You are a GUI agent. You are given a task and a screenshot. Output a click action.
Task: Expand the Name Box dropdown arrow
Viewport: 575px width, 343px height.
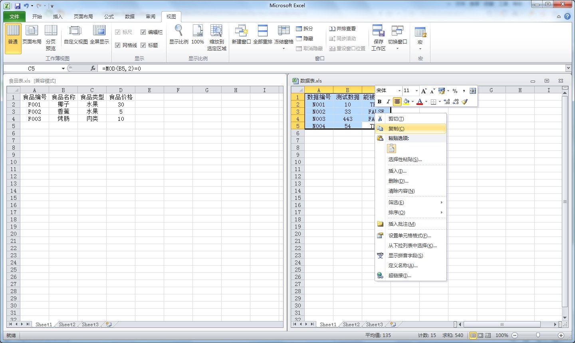[63, 69]
